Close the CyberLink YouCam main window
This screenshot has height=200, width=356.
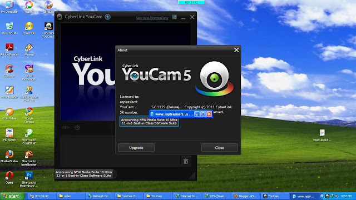[192, 17]
